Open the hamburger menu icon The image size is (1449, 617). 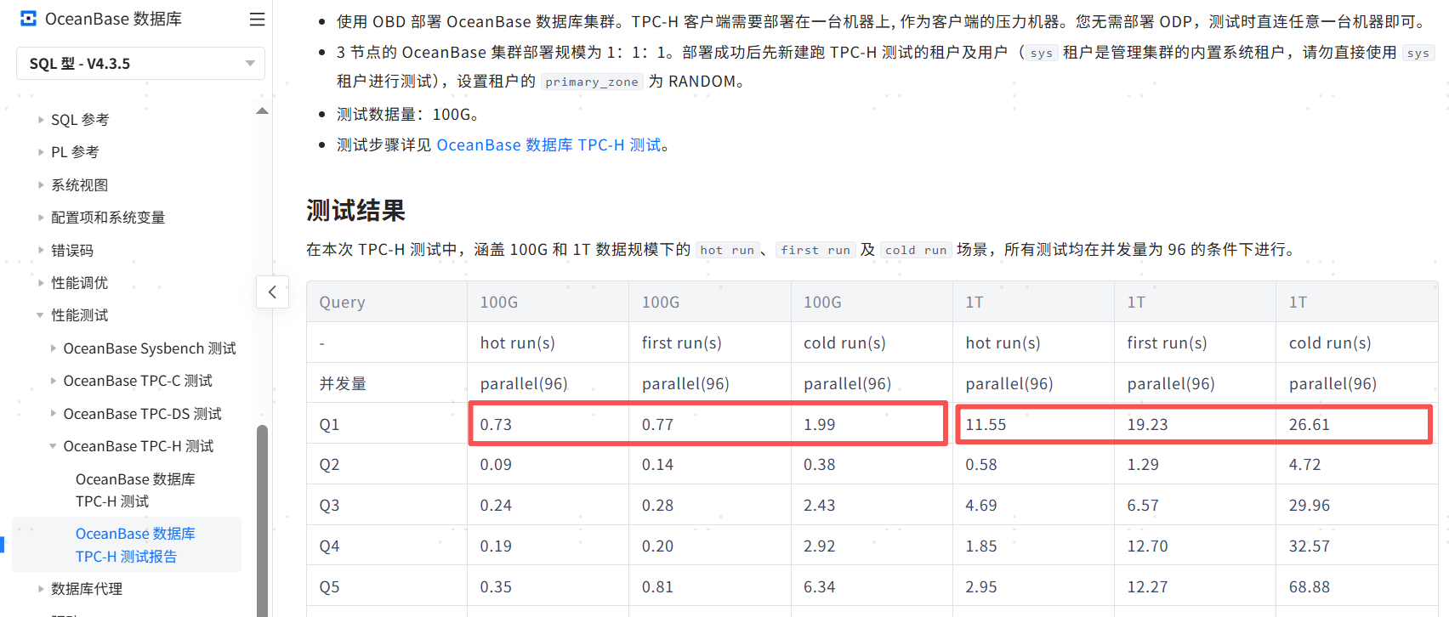[257, 19]
